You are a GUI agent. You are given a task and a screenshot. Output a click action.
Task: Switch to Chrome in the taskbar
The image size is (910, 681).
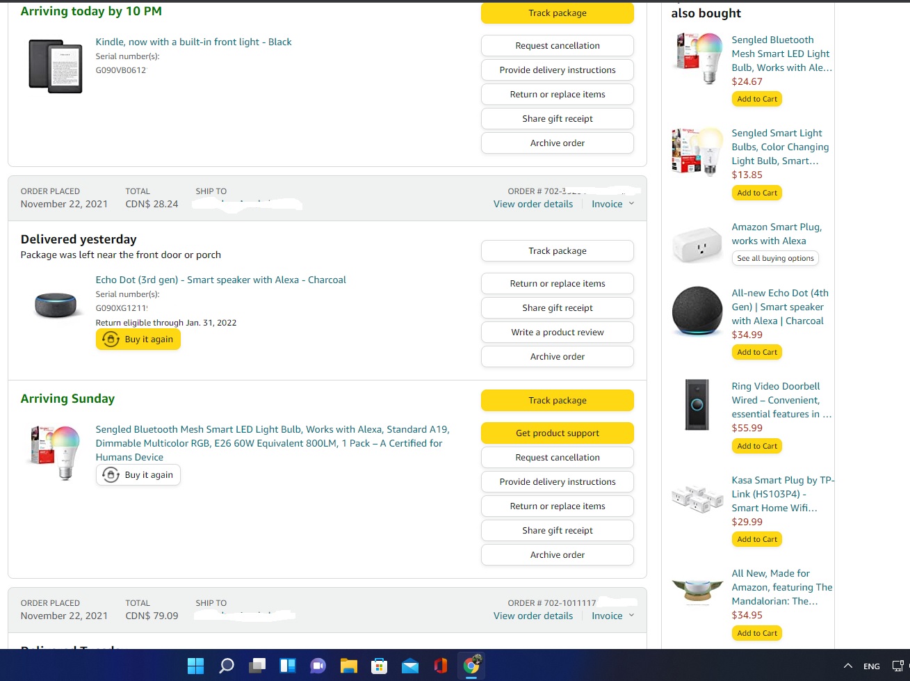(x=472, y=665)
